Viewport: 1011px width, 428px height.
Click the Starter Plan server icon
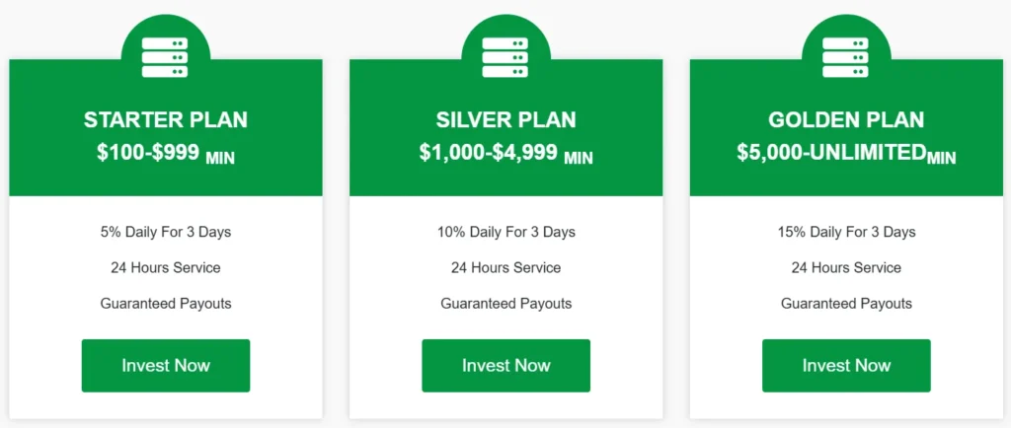[x=165, y=57]
